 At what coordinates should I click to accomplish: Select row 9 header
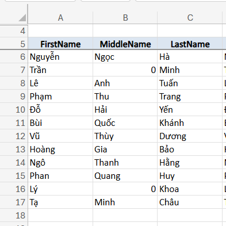pyautogui.click(x=14, y=97)
